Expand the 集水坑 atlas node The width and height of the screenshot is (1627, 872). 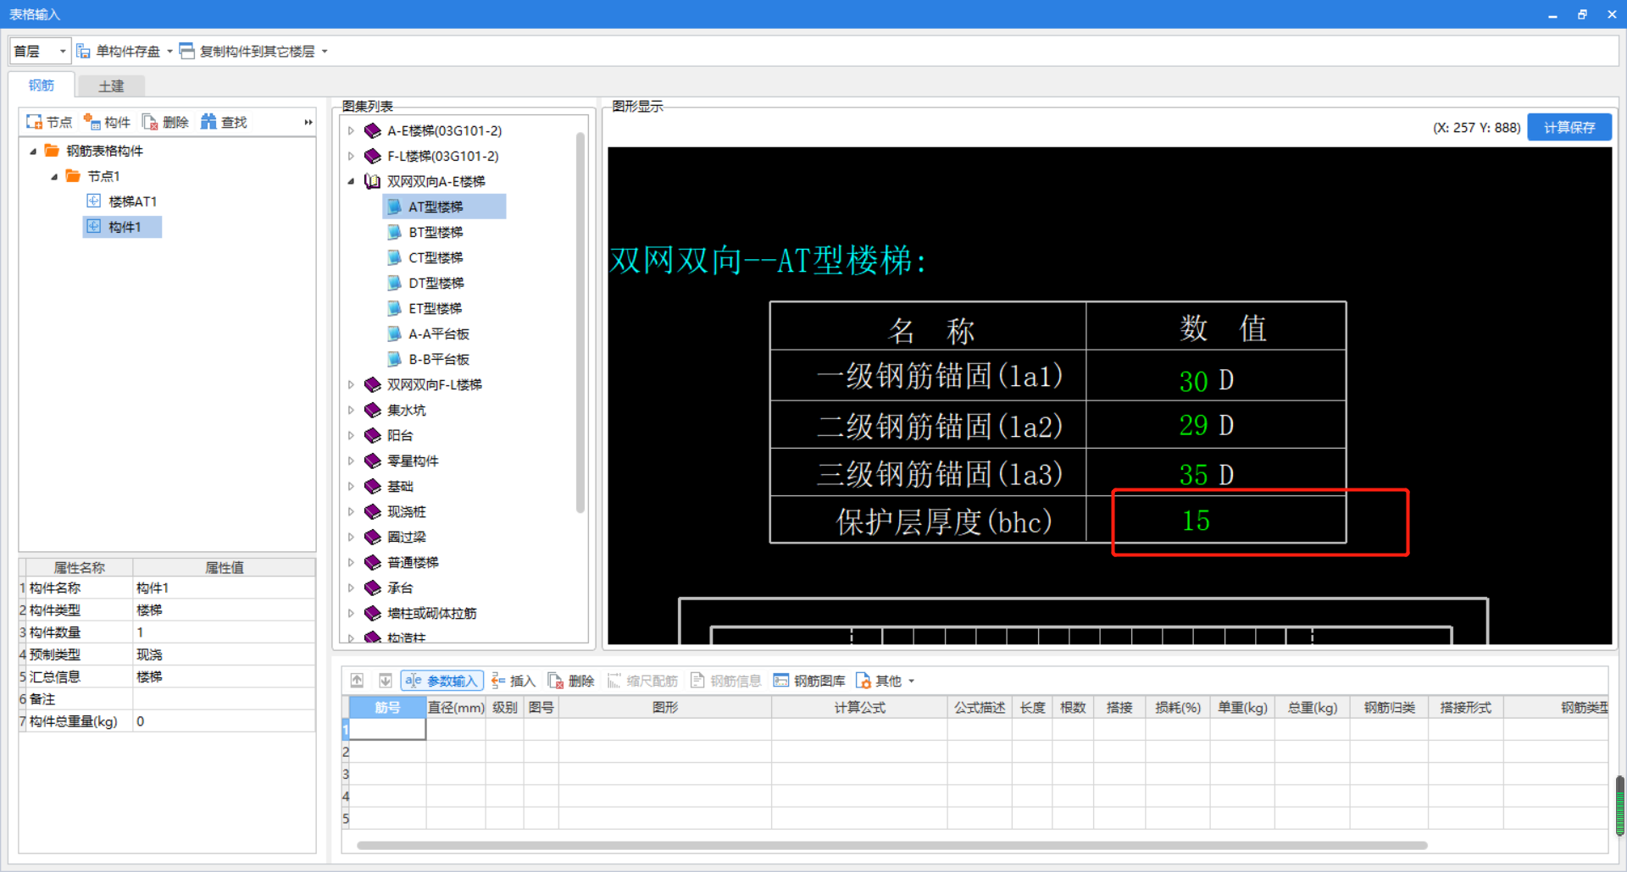[x=351, y=410]
